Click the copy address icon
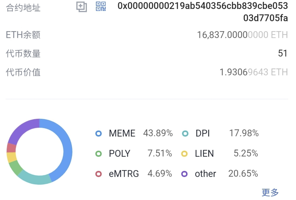This screenshot has height=200, width=296. [x=82, y=7]
